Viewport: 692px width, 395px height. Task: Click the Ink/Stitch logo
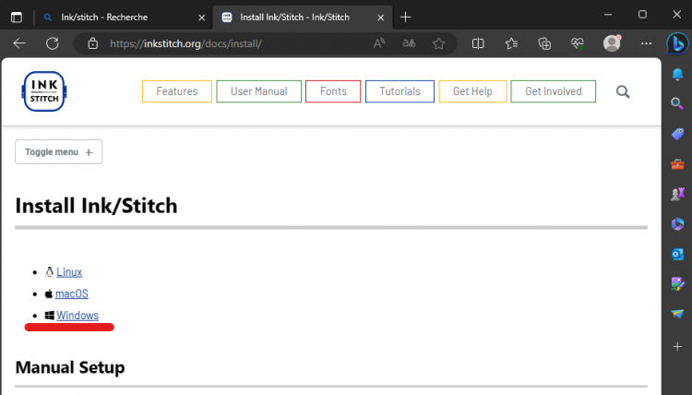[x=44, y=91]
